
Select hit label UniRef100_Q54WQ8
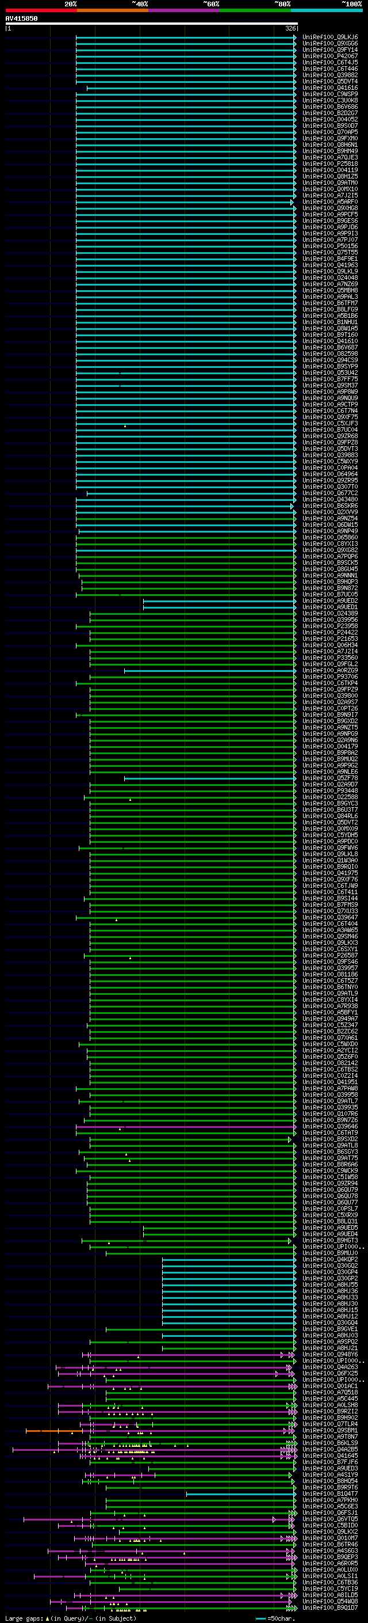[330, 1601]
